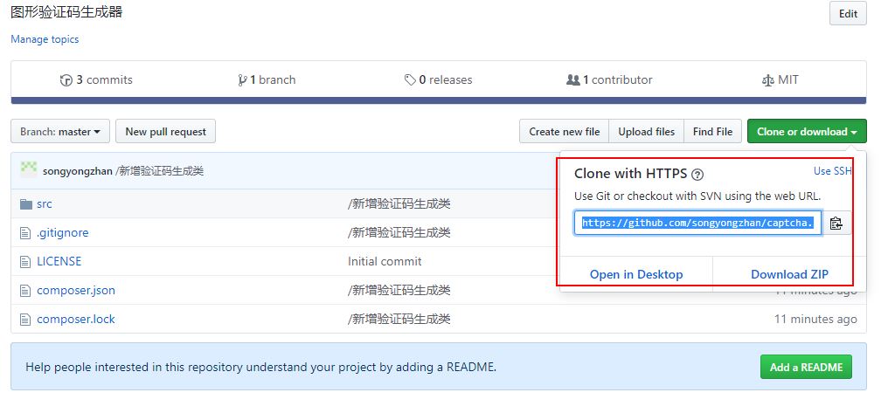888x420 pixels.
Task: Open the Branch: master dropdown
Action: pyautogui.click(x=60, y=132)
